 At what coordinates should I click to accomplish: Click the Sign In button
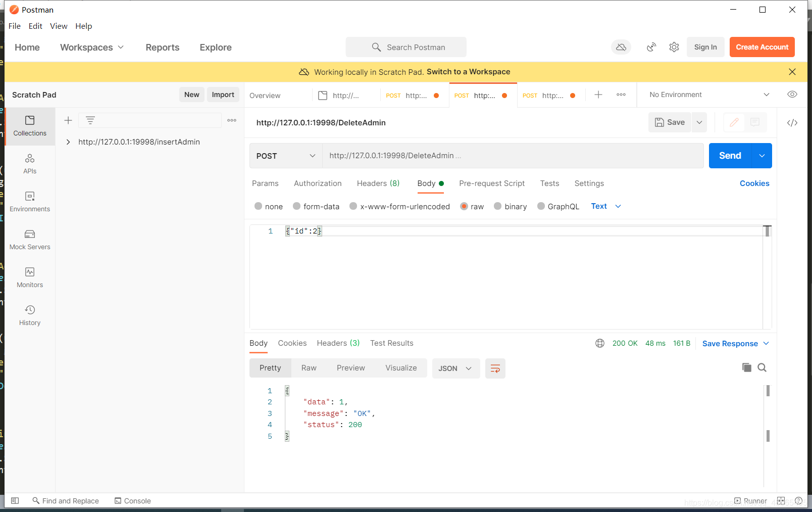coord(705,47)
